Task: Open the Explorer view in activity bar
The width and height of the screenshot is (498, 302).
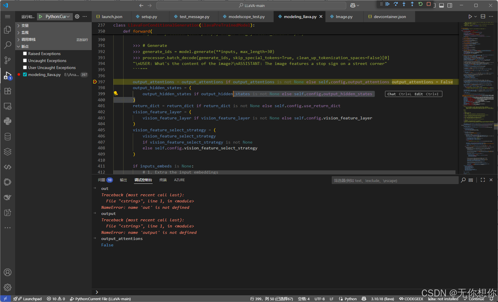Action: [8, 30]
